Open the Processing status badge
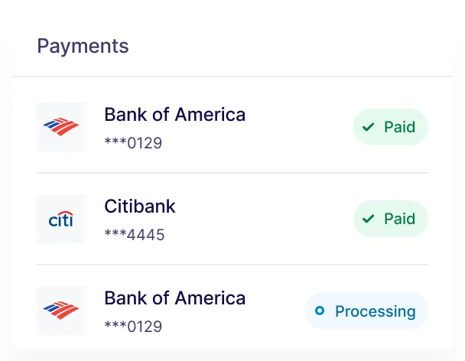This screenshot has height=361, width=465. click(x=366, y=311)
